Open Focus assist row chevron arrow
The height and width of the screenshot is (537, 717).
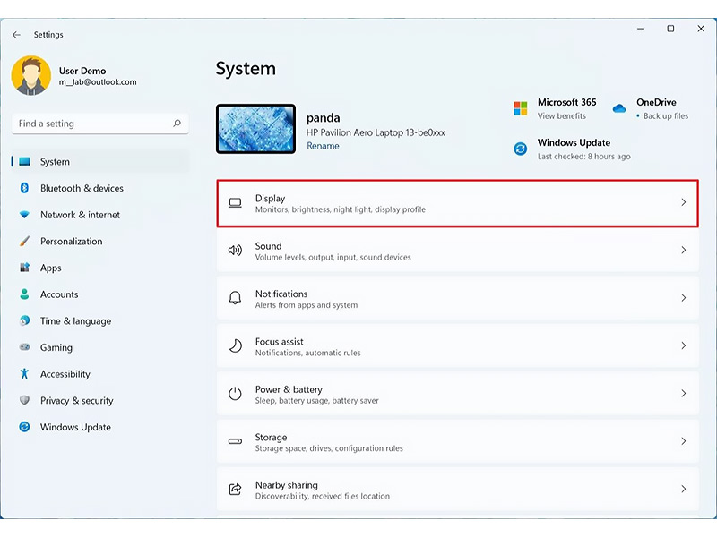[x=684, y=345]
